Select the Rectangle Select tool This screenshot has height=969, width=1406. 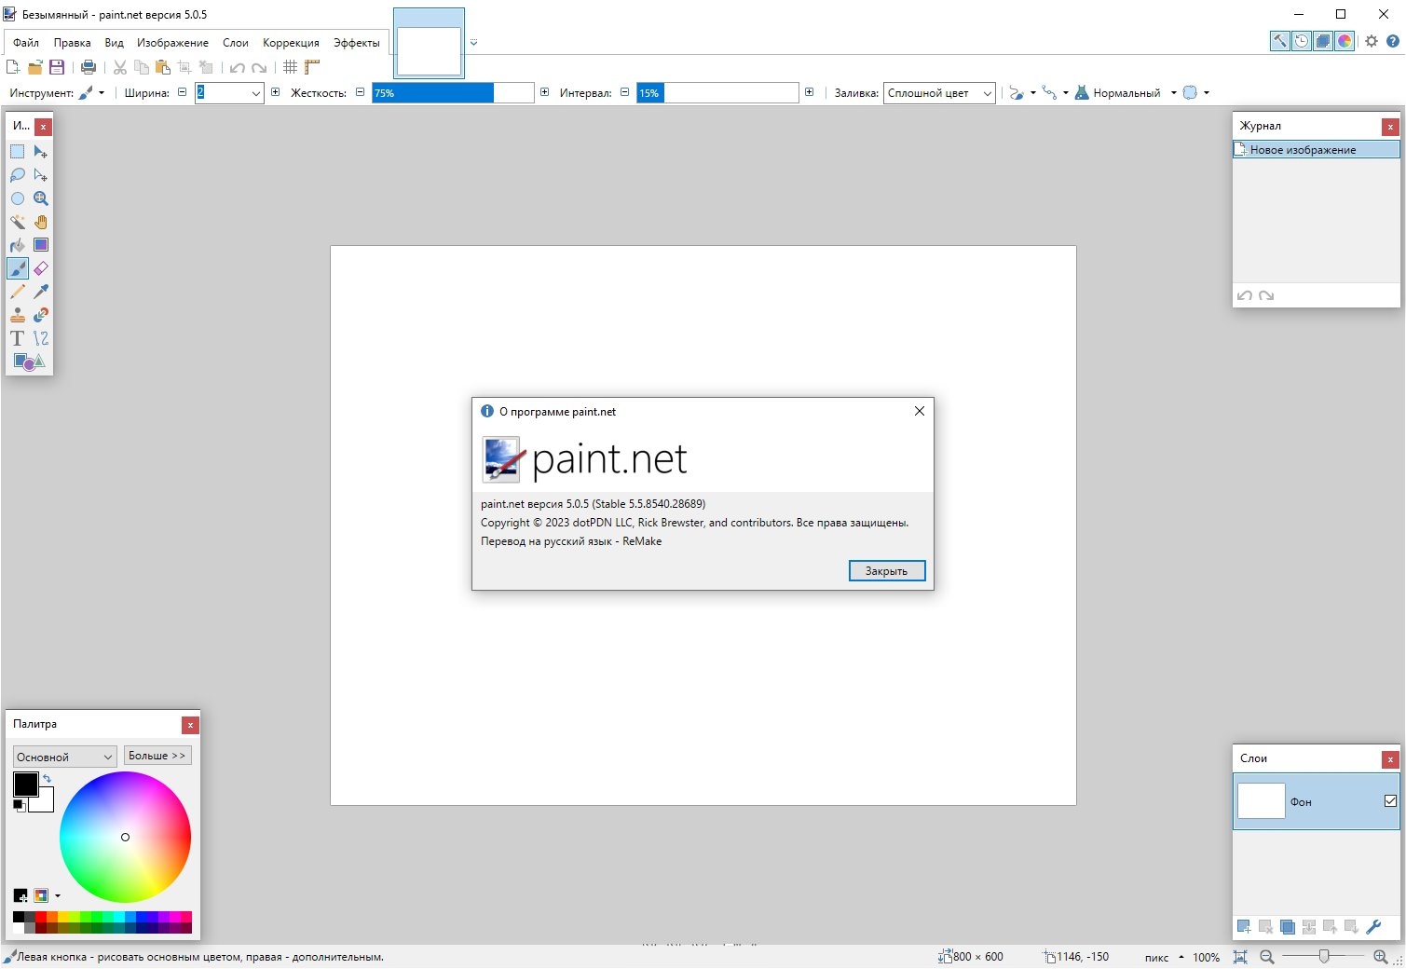18,152
